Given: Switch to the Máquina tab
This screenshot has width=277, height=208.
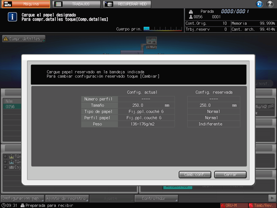Looking at the screenshot, I should click(x=26, y=4).
